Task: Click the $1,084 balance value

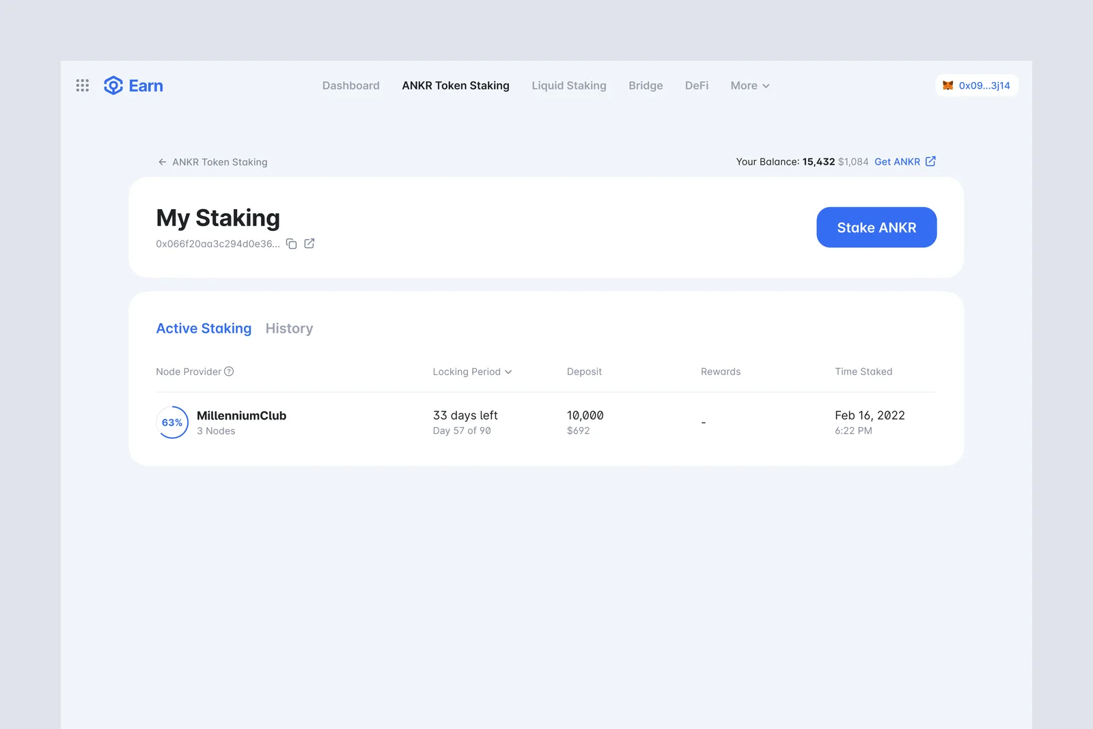Action: 853,162
